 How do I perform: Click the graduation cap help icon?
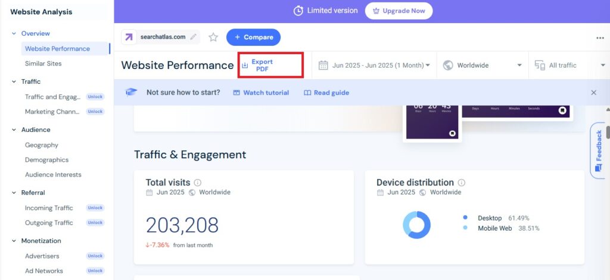click(132, 92)
